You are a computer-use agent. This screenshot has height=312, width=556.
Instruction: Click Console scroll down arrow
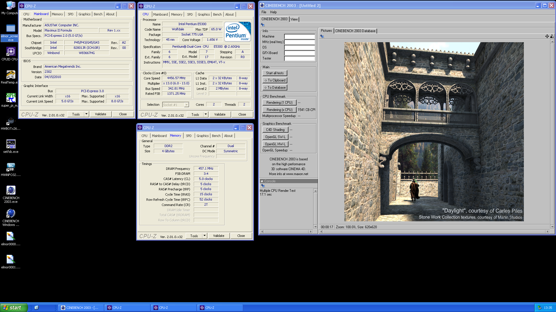click(315, 226)
